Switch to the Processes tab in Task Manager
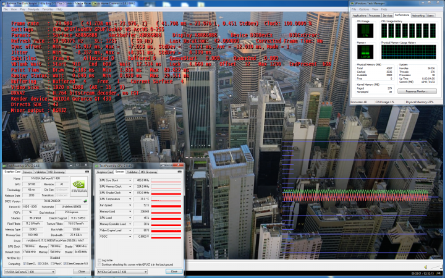Screen dimensions: 445x278 click(375, 15)
